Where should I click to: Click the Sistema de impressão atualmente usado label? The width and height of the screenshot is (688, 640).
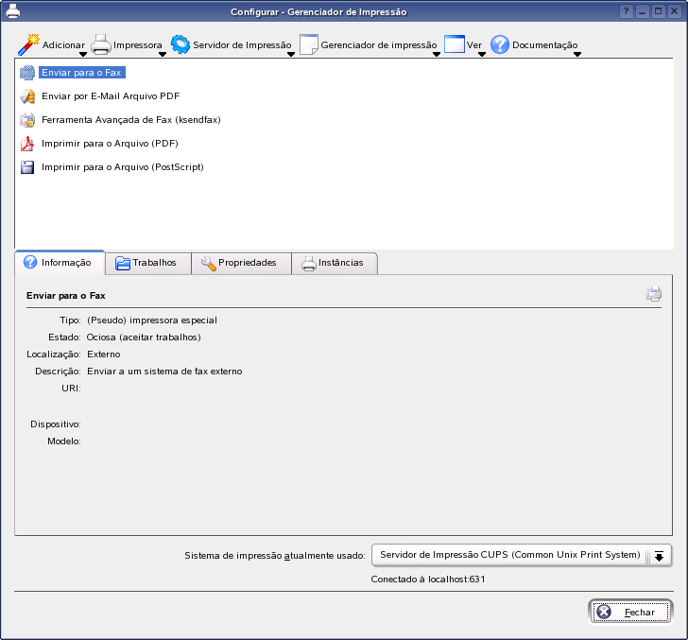click(x=275, y=556)
